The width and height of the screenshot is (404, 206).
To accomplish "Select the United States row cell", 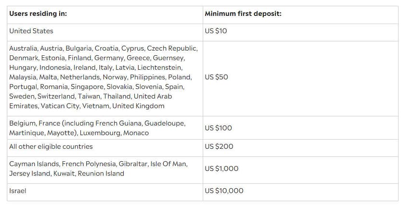I will (x=31, y=31).
